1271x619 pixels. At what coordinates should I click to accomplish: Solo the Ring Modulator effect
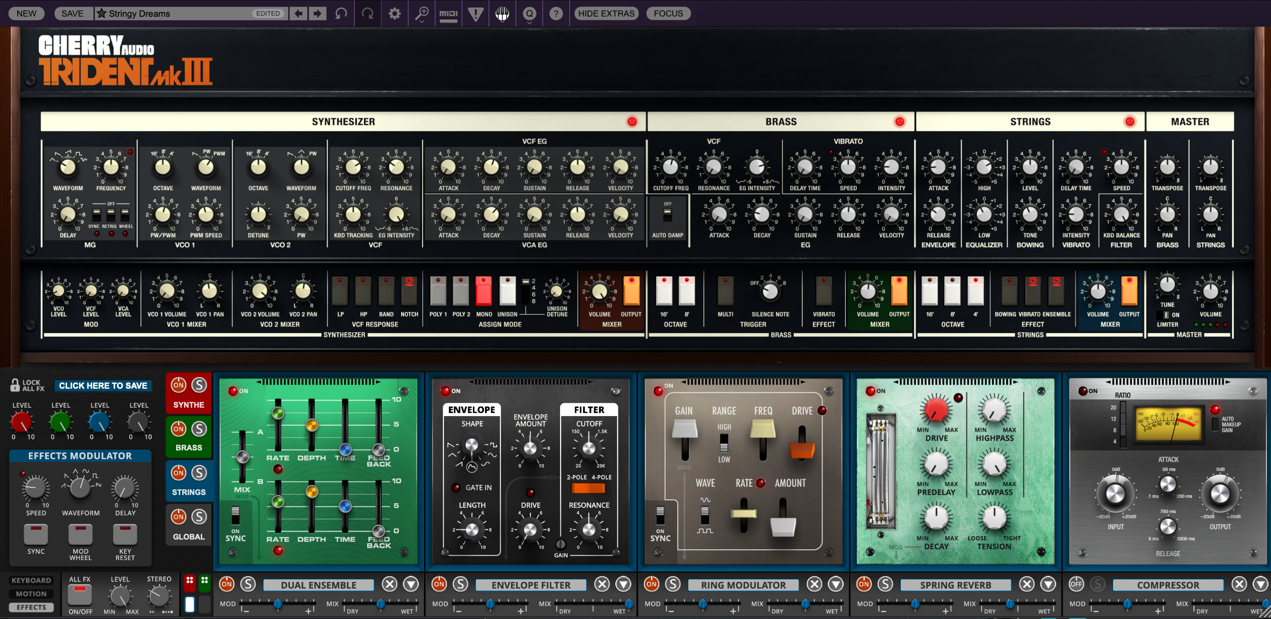[x=673, y=585]
